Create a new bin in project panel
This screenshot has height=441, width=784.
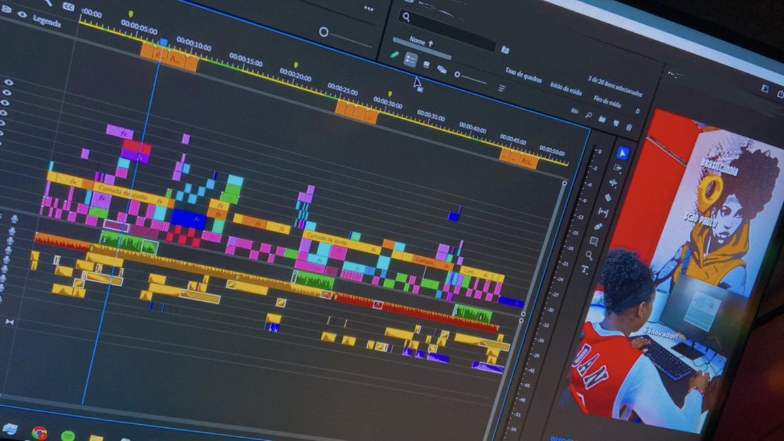pos(602,119)
